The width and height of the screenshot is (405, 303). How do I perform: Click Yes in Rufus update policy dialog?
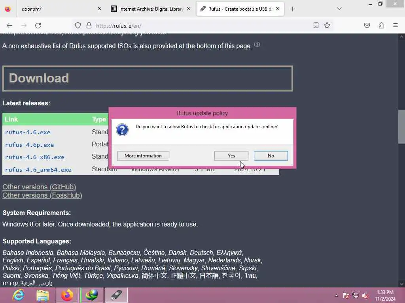pos(231,155)
